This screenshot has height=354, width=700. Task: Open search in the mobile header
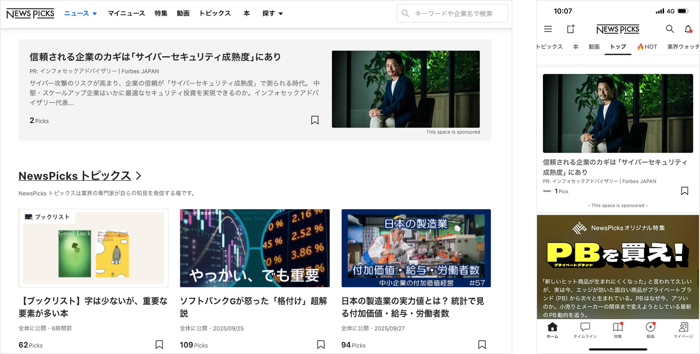pos(670,29)
